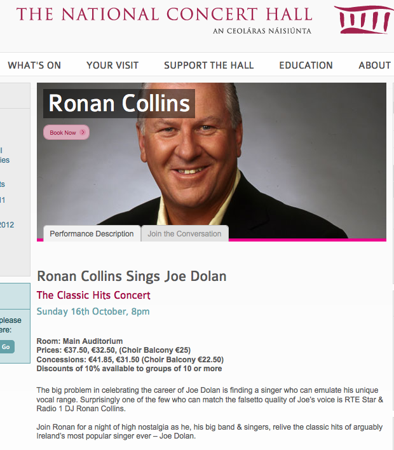Click the sidebar link ending in 2012
The height and width of the screenshot is (450, 394).
(6, 224)
